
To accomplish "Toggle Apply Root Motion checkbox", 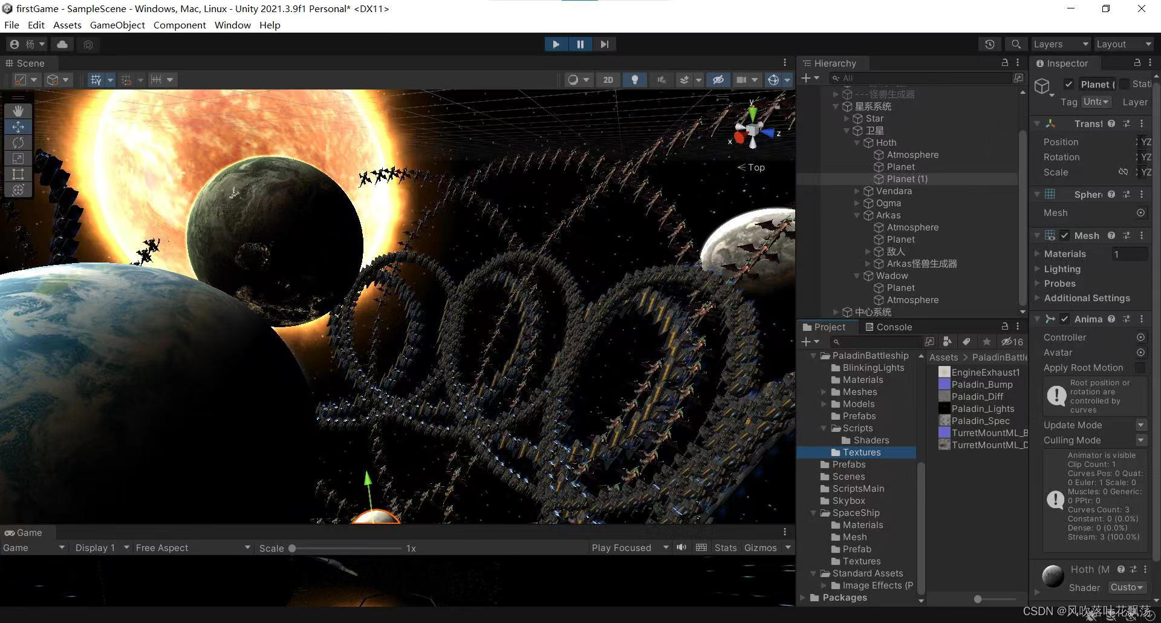I will (1140, 368).
